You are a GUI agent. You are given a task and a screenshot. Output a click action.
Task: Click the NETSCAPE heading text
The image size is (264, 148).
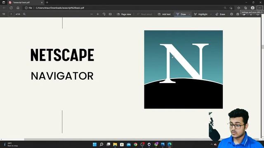pyautogui.click(x=62, y=55)
